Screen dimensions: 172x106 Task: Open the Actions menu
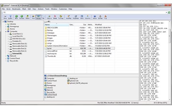pyautogui.click(x=41, y=9)
